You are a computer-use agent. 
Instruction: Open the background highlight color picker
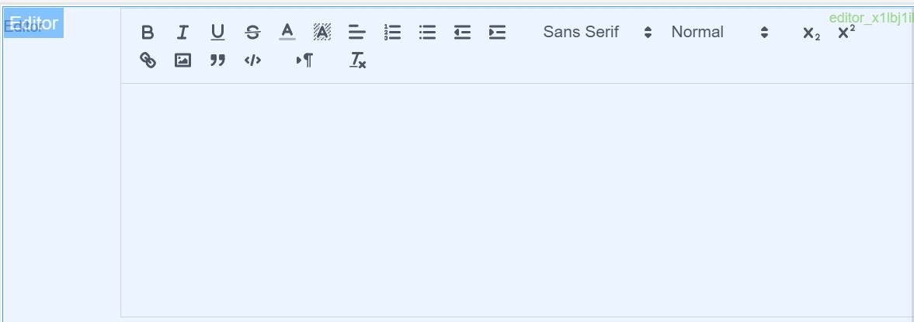pos(322,33)
